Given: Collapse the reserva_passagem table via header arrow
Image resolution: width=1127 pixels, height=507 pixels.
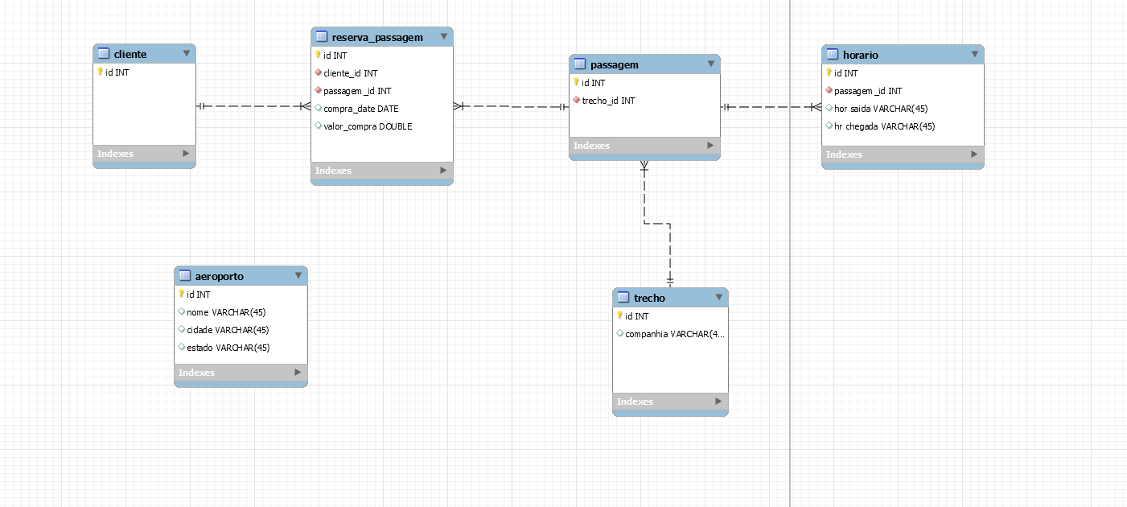Looking at the screenshot, I should tap(443, 37).
